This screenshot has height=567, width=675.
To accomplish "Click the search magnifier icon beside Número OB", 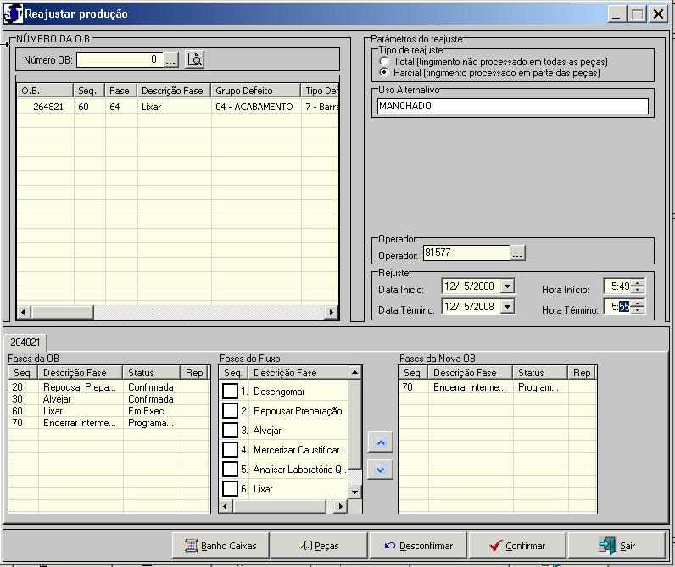I will [195, 59].
